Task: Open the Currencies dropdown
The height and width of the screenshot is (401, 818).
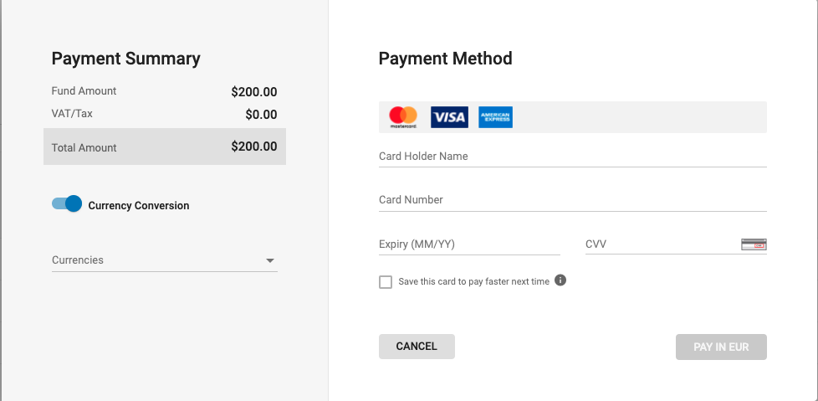Action: (159, 260)
